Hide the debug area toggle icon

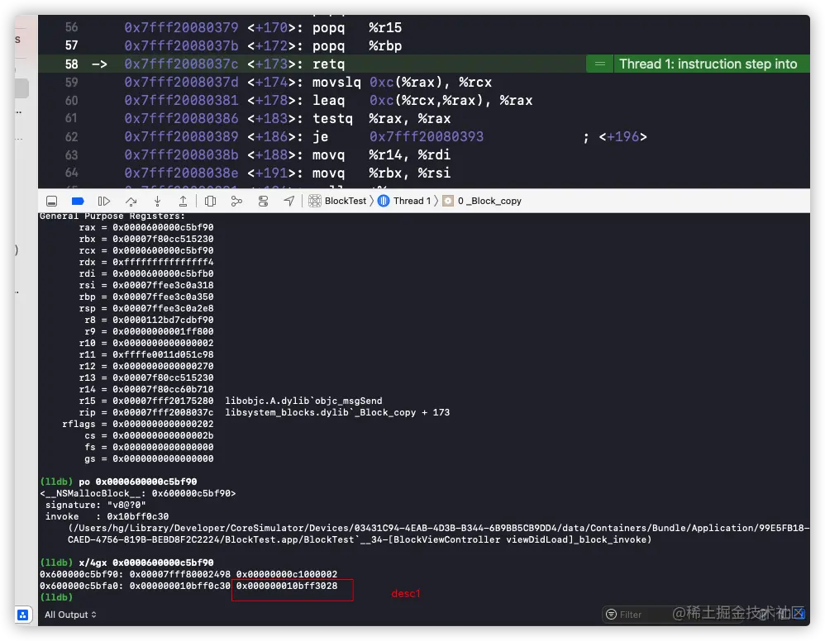[51, 201]
